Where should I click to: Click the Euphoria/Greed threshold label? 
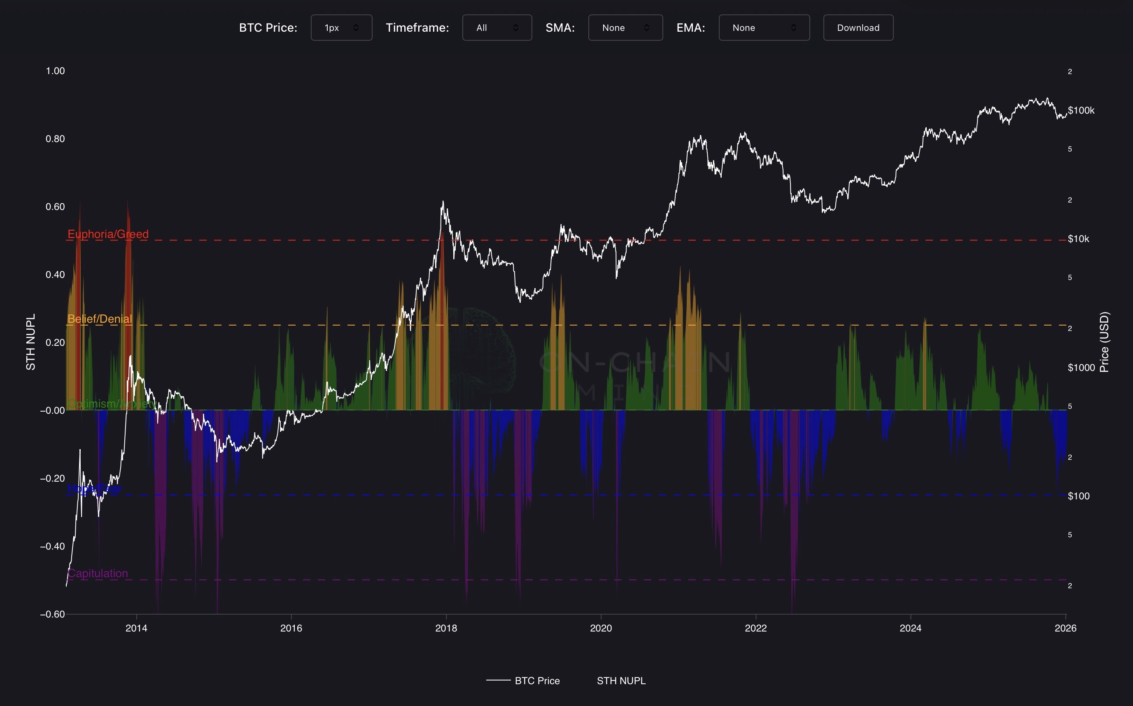(x=108, y=234)
